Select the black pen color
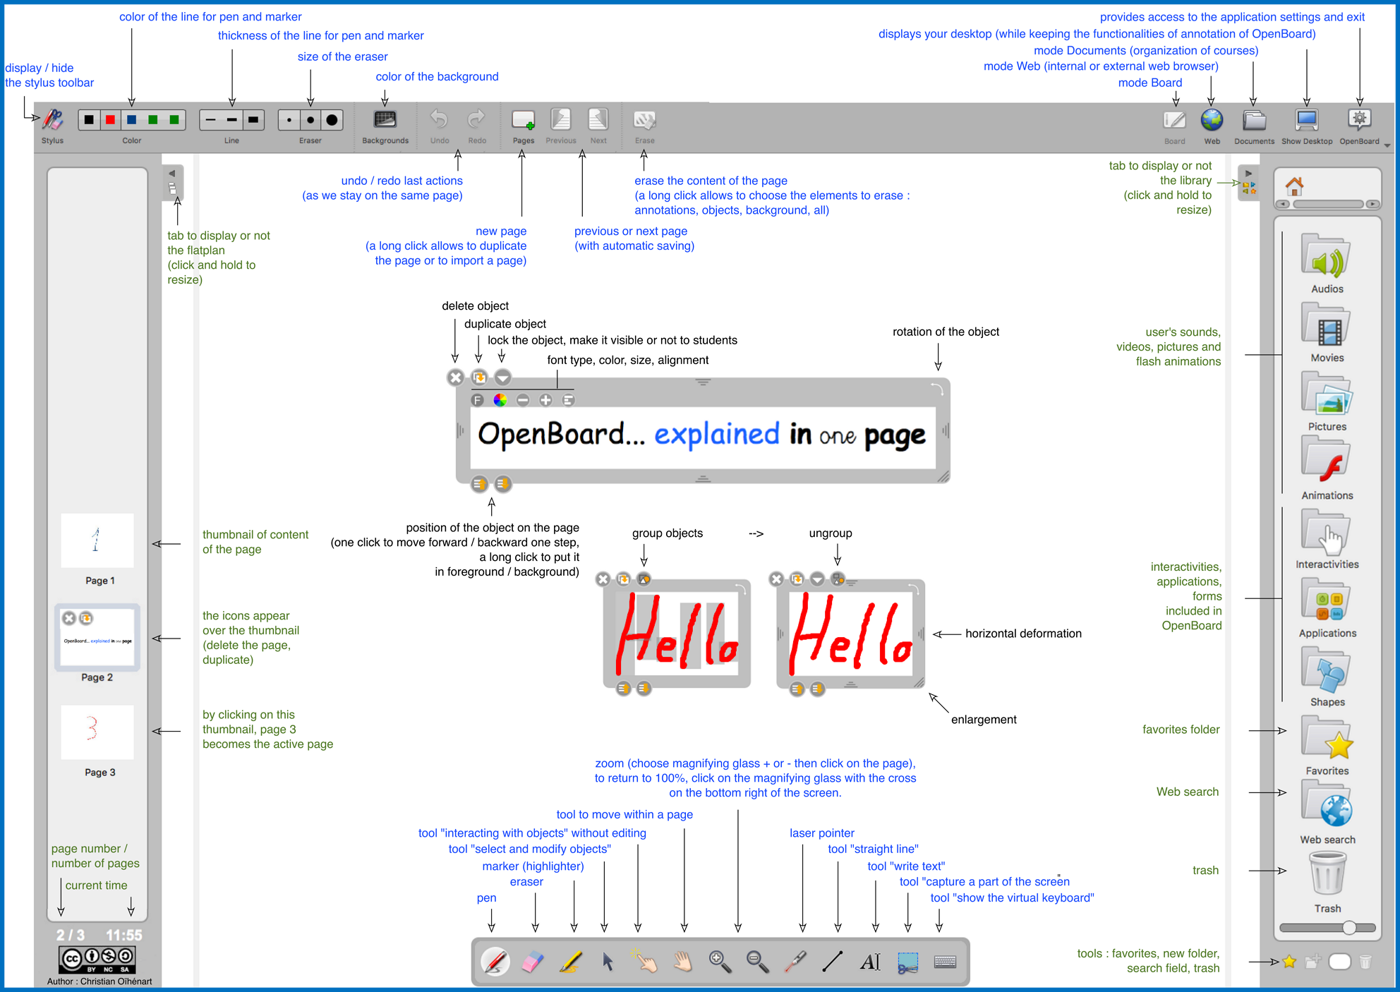Viewport: 1400px width, 992px height. pos(89,120)
